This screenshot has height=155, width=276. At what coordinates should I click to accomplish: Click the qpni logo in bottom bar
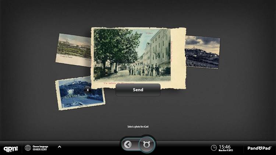(x=10, y=148)
